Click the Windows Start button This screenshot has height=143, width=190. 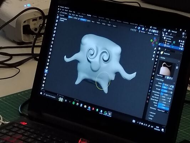click(x=41, y=93)
